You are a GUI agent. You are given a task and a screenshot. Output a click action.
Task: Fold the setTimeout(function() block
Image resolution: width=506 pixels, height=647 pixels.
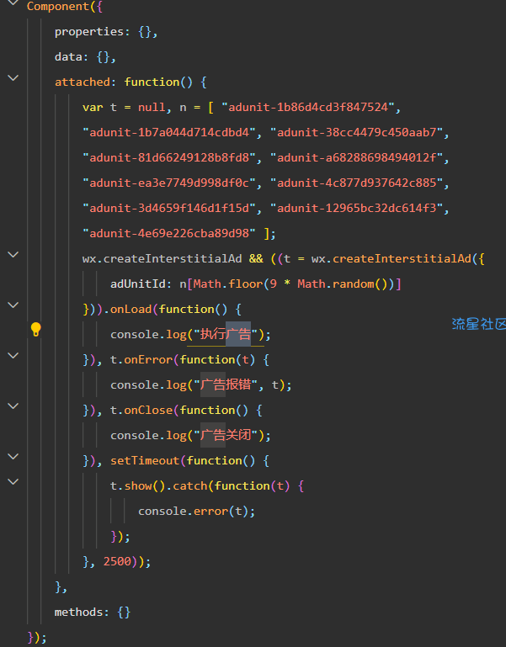(13, 456)
